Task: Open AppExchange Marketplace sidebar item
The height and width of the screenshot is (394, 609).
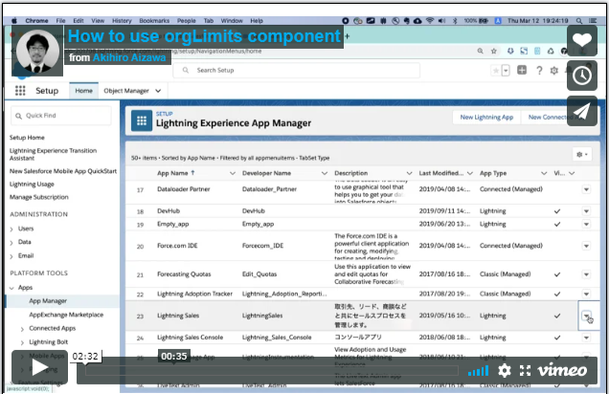Action: coord(66,315)
